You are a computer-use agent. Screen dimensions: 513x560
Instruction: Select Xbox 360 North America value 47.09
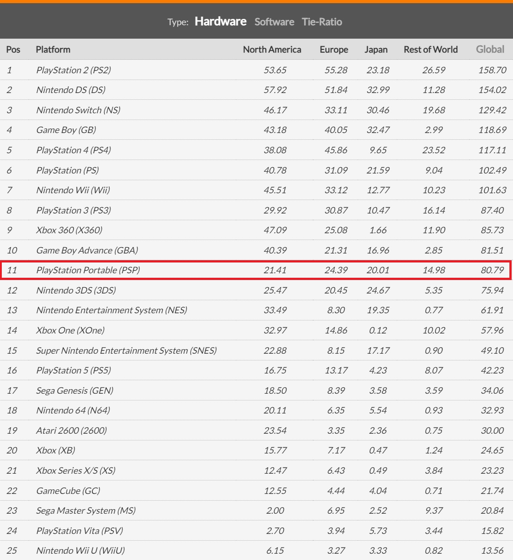tap(275, 230)
